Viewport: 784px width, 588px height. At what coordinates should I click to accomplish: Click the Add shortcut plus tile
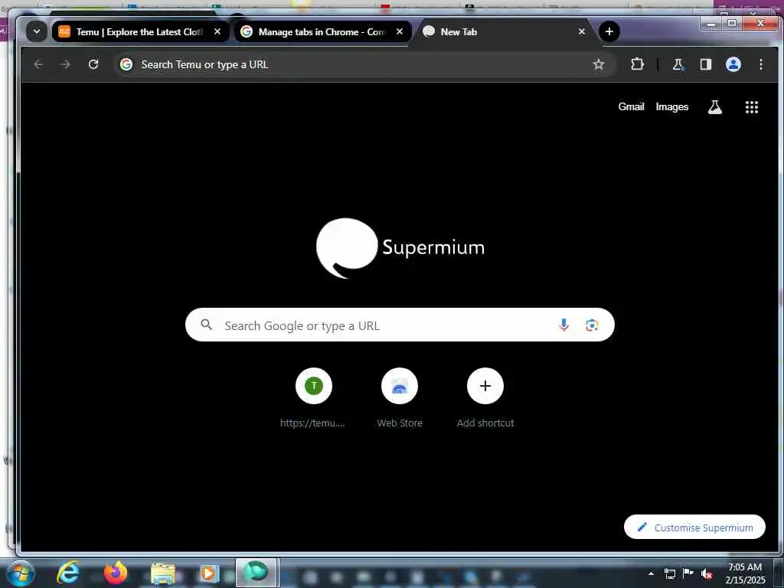point(485,398)
